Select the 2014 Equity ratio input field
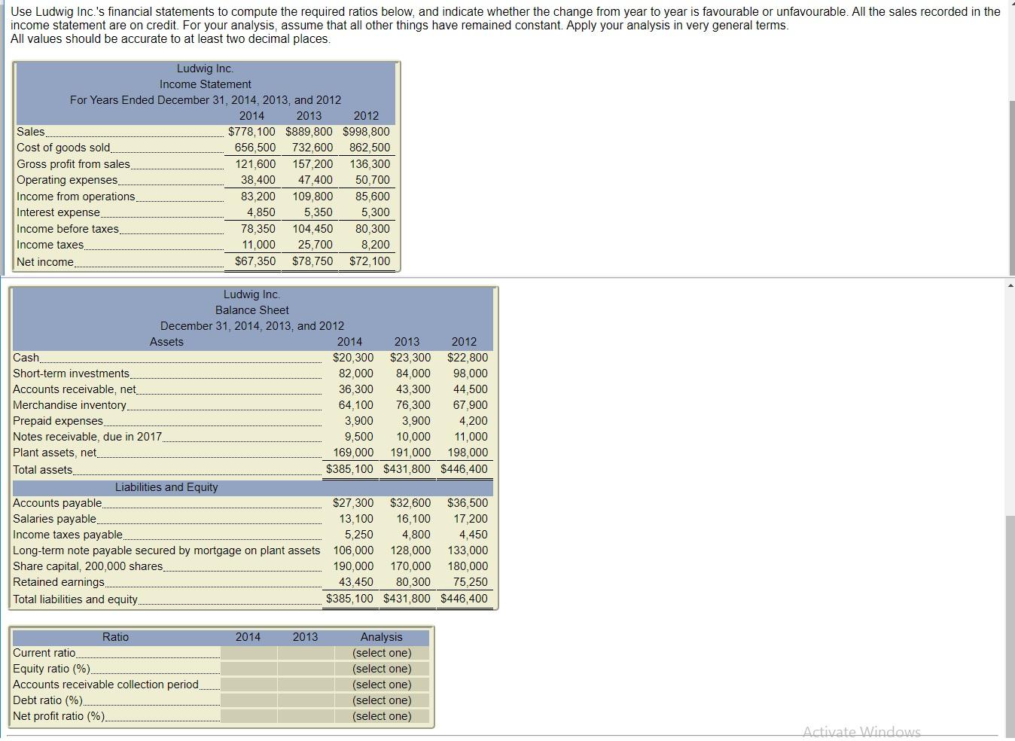Screen dimensions: 1015x741 point(248,669)
